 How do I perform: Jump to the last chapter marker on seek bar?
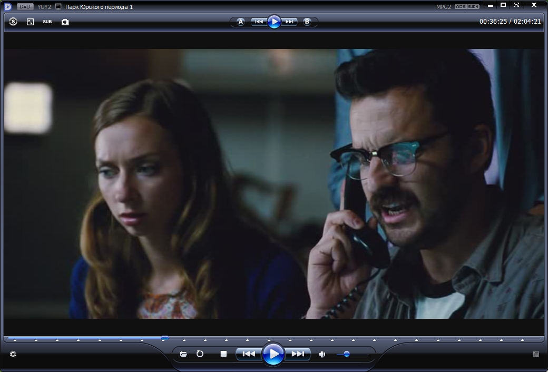click(523, 340)
